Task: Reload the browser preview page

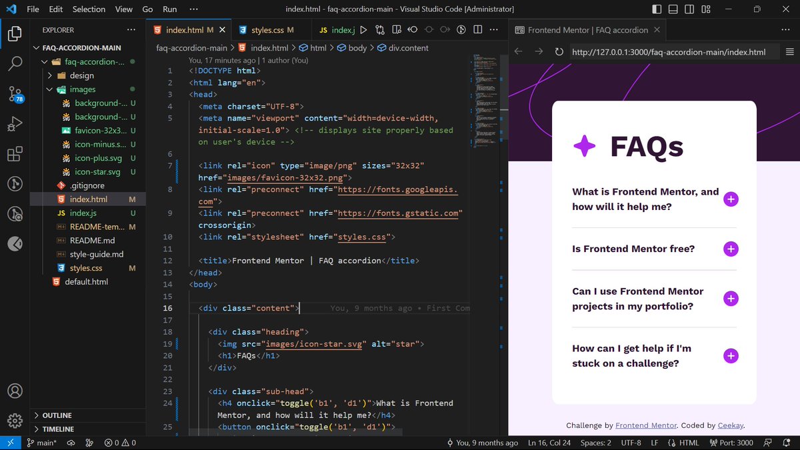Action: [559, 52]
